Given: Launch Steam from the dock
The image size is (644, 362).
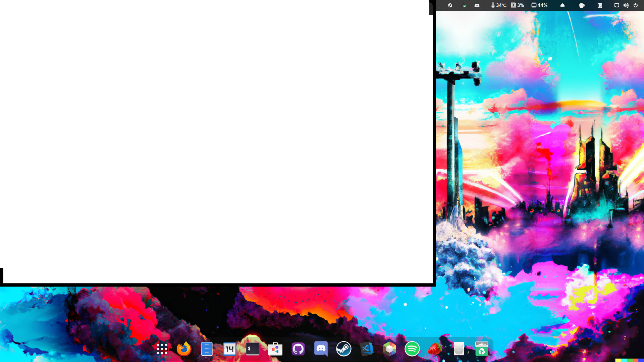Looking at the screenshot, I should coord(344,349).
